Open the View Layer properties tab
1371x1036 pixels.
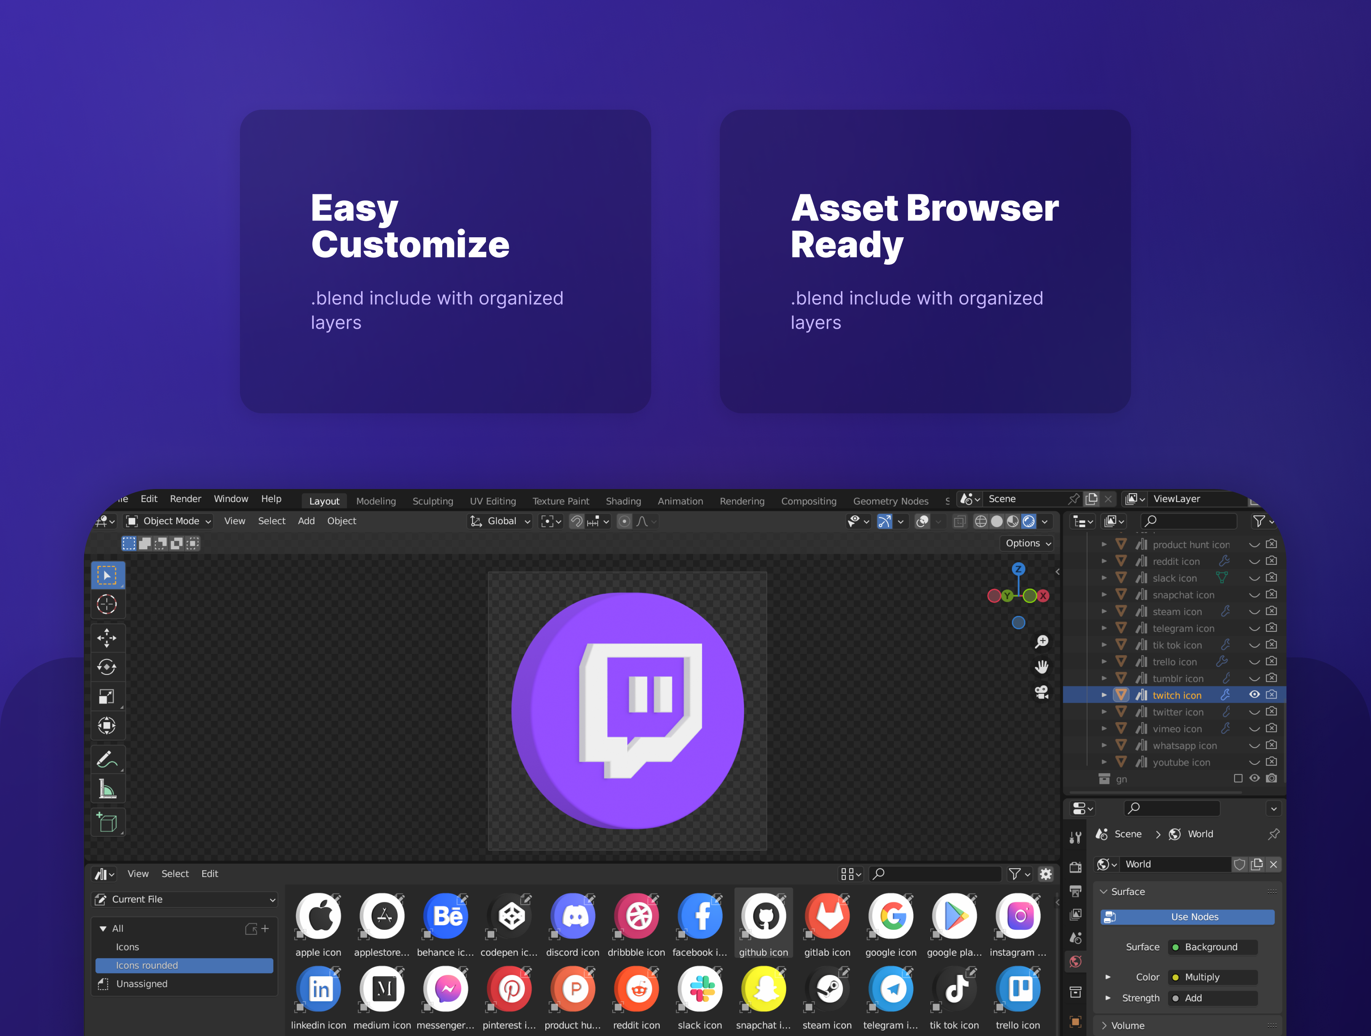coord(1076,914)
